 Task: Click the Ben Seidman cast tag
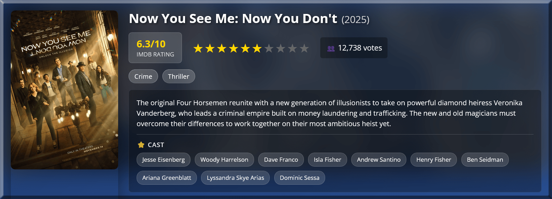click(x=485, y=160)
